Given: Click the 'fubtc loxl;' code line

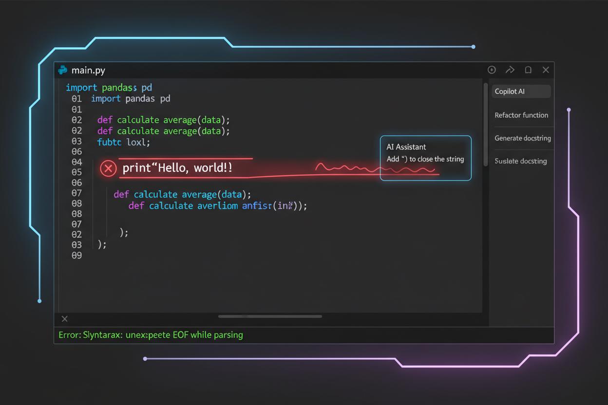Looking at the screenshot, I should point(124,143).
